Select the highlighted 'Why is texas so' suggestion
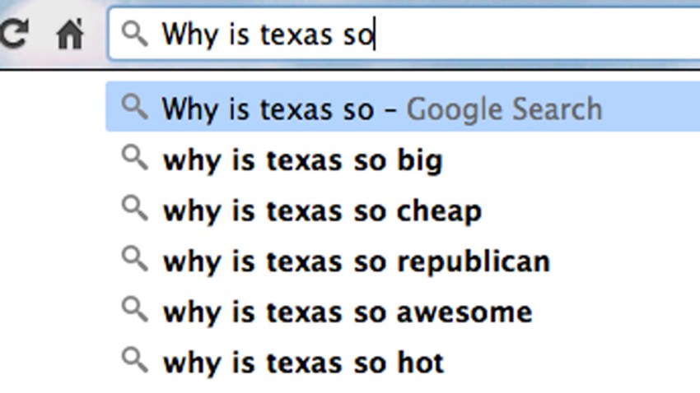Screen dimensions: 700x393 pyautogui.click(x=403, y=107)
